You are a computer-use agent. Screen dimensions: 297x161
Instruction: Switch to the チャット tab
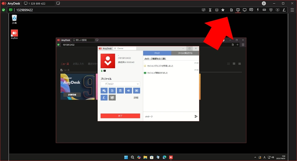(x=157, y=53)
